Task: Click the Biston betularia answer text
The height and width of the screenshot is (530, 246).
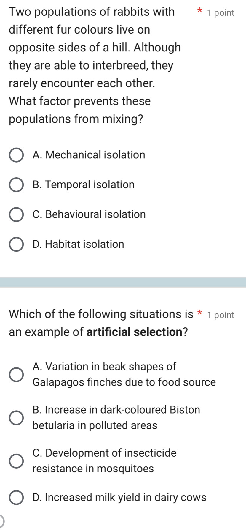Action: click(116, 417)
